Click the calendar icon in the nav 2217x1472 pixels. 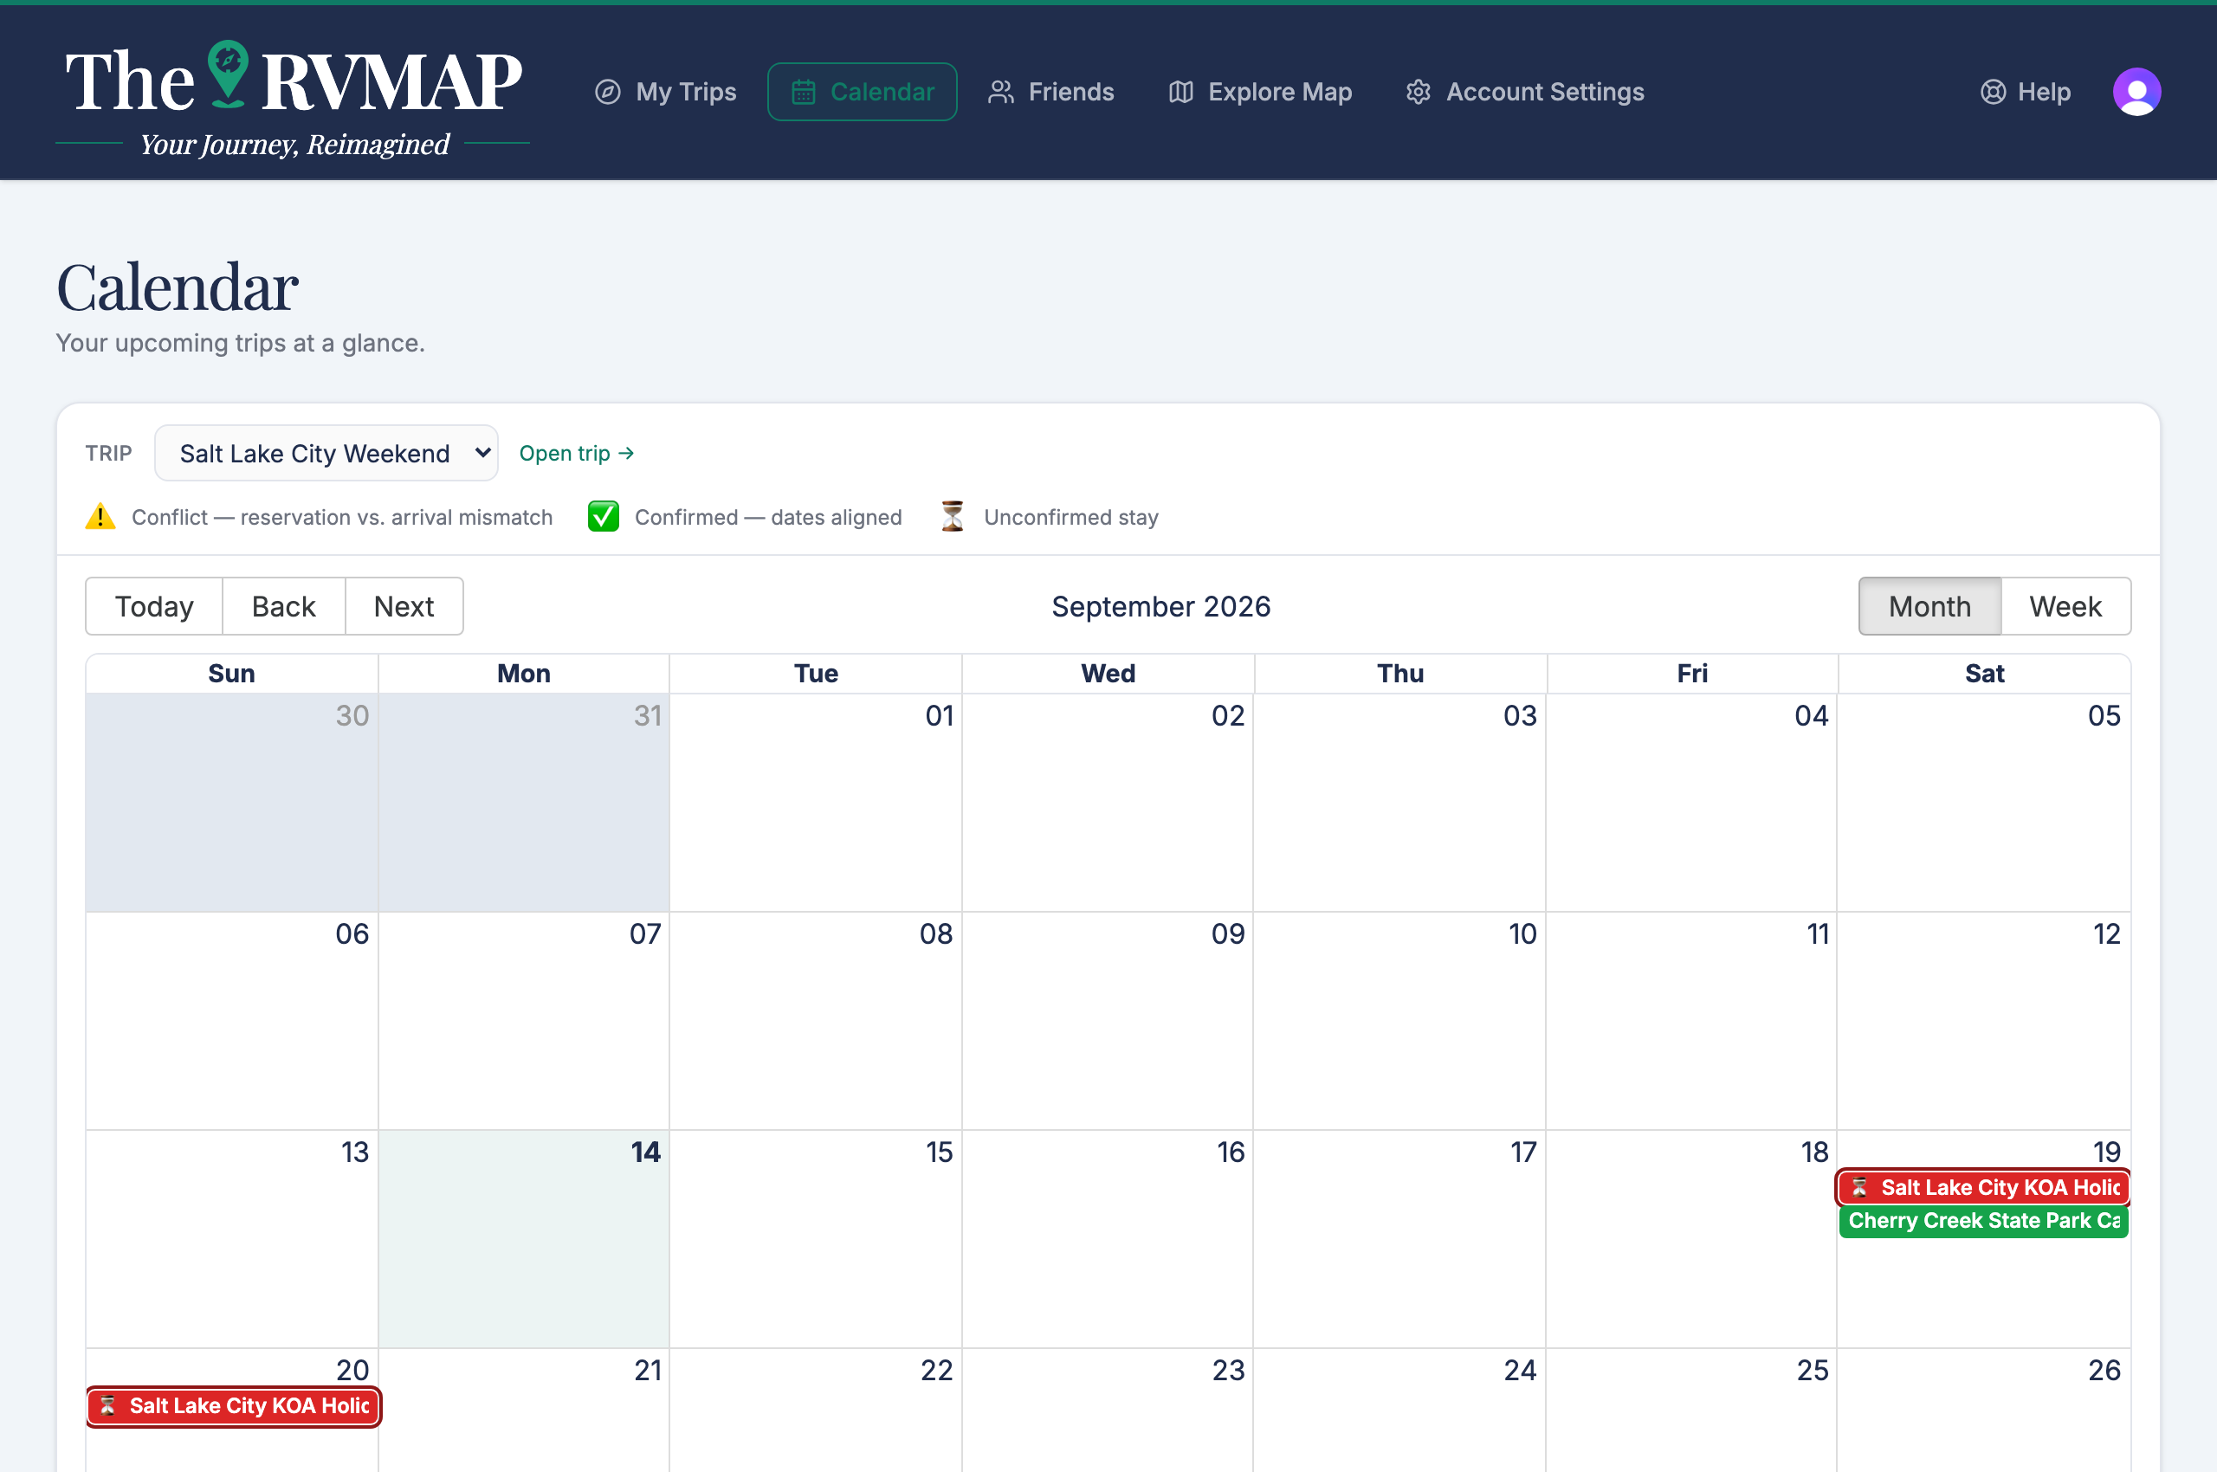coord(803,92)
